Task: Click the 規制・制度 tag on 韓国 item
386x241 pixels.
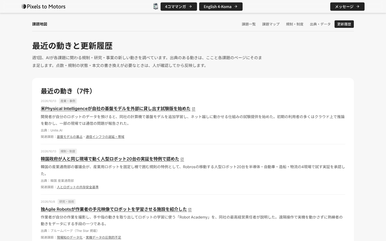Action: (x=68, y=151)
